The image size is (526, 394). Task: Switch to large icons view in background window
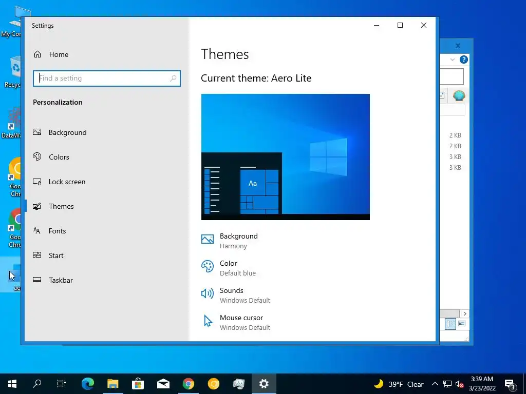[x=462, y=324]
